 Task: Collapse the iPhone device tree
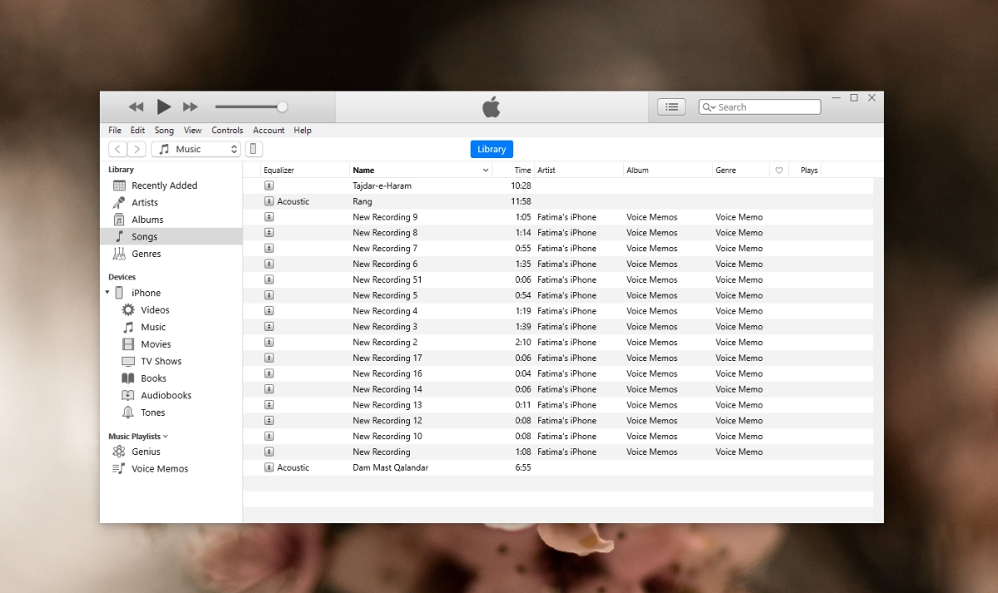pyautogui.click(x=106, y=293)
